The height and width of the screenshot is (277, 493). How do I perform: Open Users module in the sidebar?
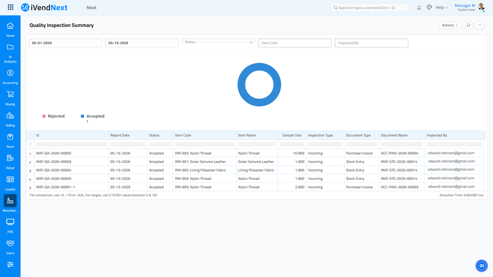click(x=10, y=247)
